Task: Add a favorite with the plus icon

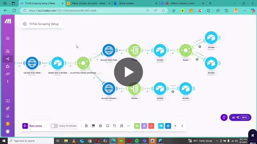Action: [175, 126]
